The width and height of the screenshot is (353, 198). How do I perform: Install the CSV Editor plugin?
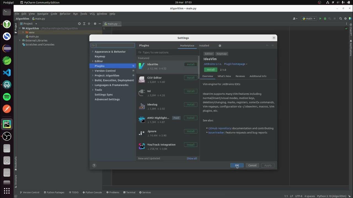tap(191, 78)
